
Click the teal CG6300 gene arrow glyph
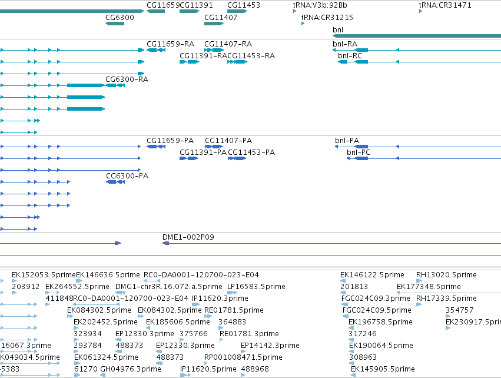click(115, 24)
